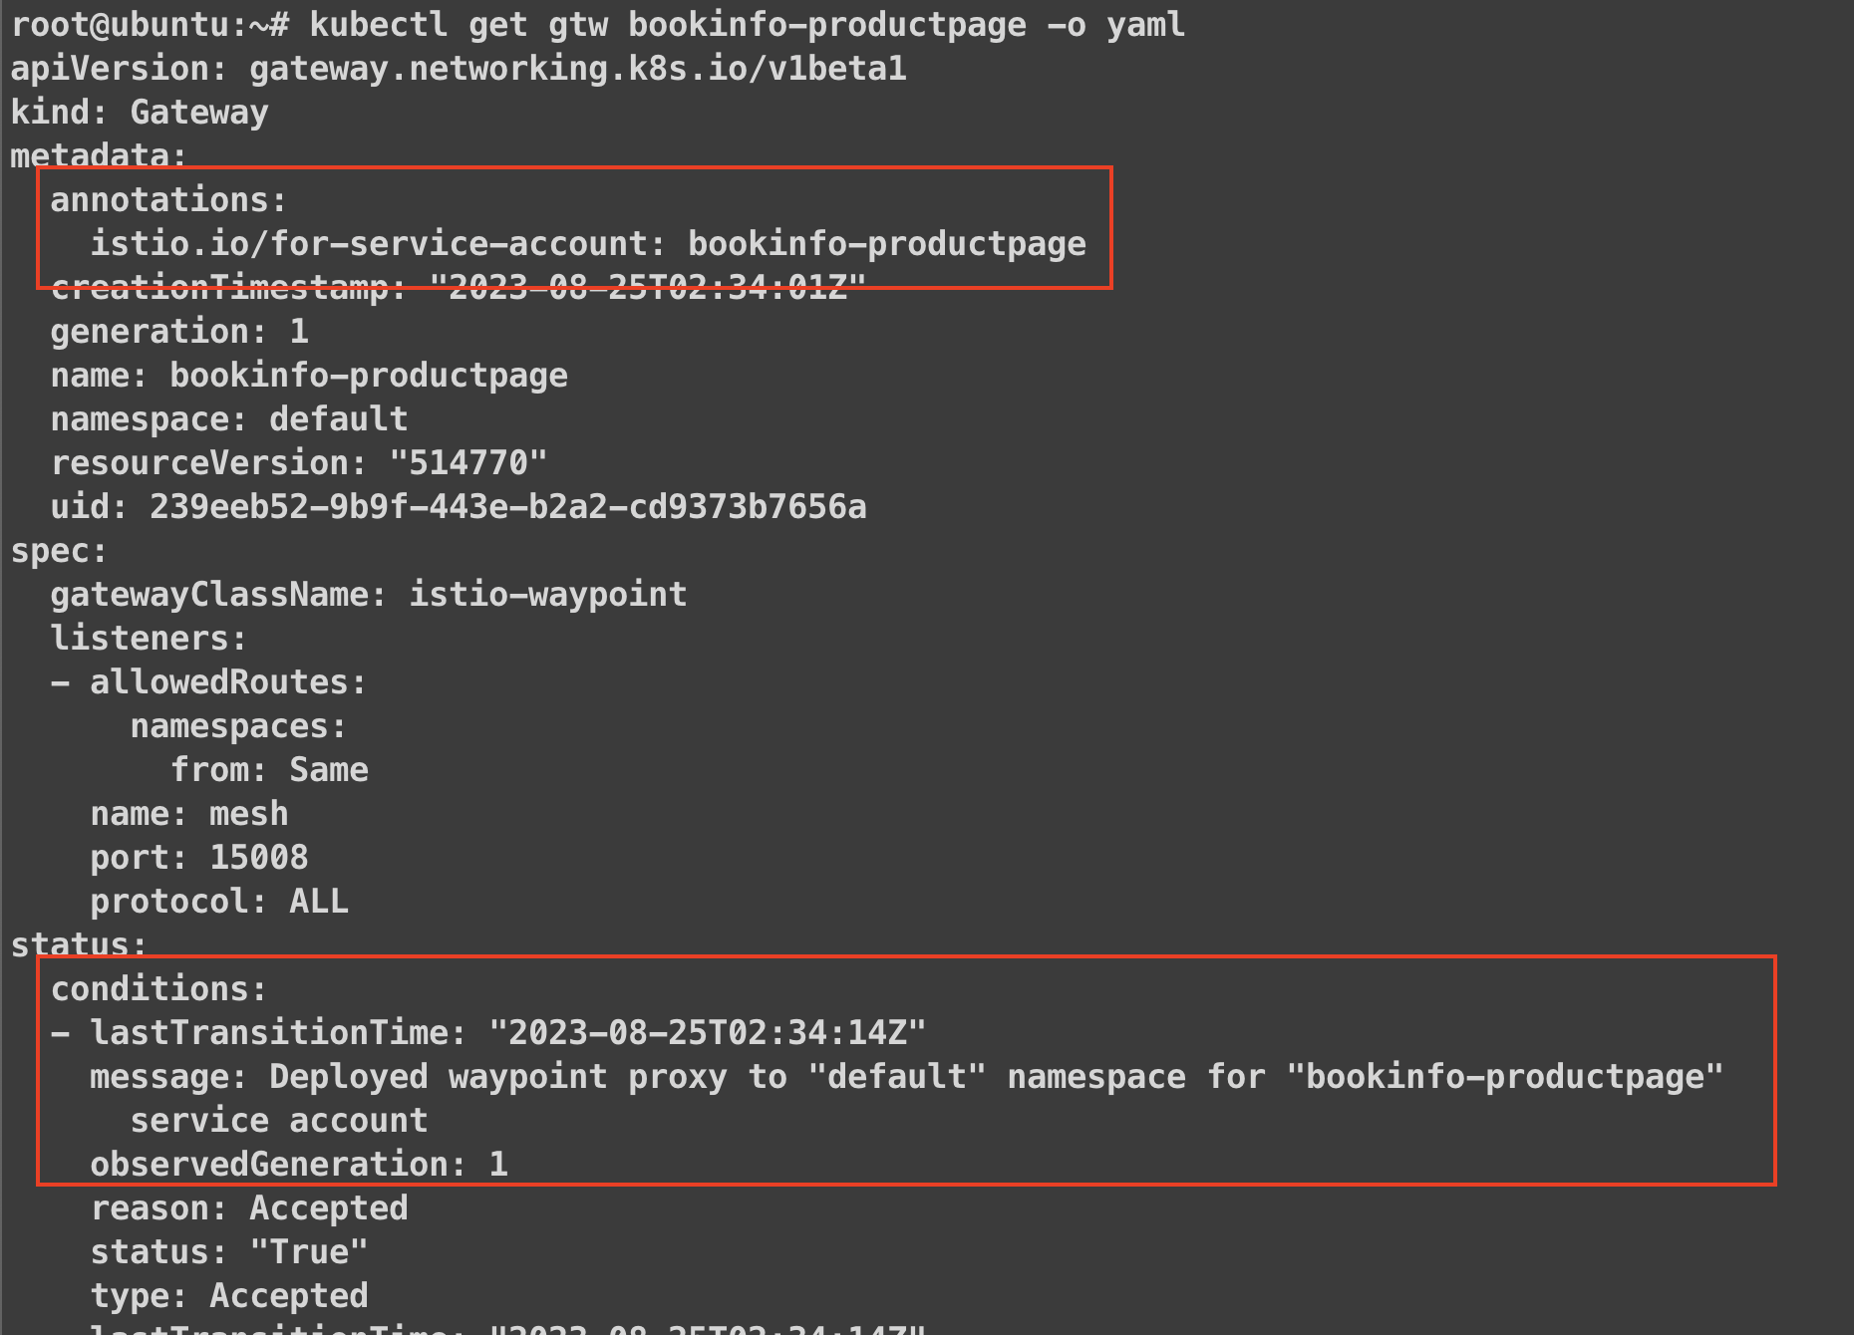The width and height of the screenshot is (1854, 1335).
Task: Click the 'from: Same' line
Action: 269,769
